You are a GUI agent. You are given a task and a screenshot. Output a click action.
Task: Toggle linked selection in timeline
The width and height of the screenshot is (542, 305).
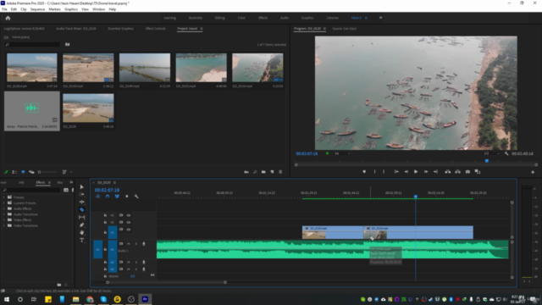pyautogui.click(x=117, y=197)
